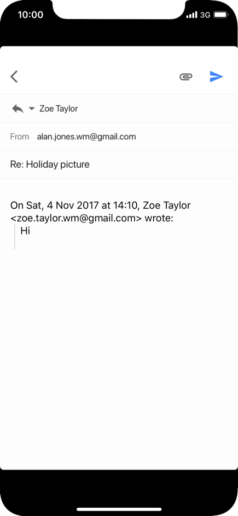Place cursor in the "On Sat, 4 Nov 2017" line
Viewport: 238px width, 516px height.
click(x=101, y=206)
